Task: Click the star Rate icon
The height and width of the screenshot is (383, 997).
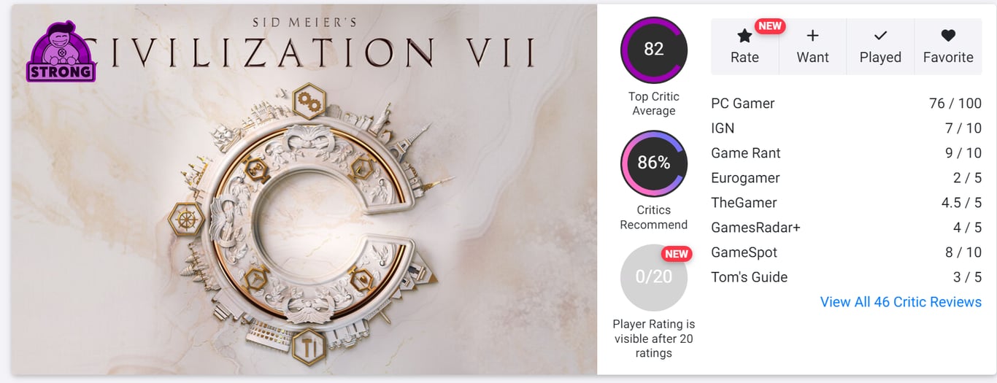Action: click(744, 36)
